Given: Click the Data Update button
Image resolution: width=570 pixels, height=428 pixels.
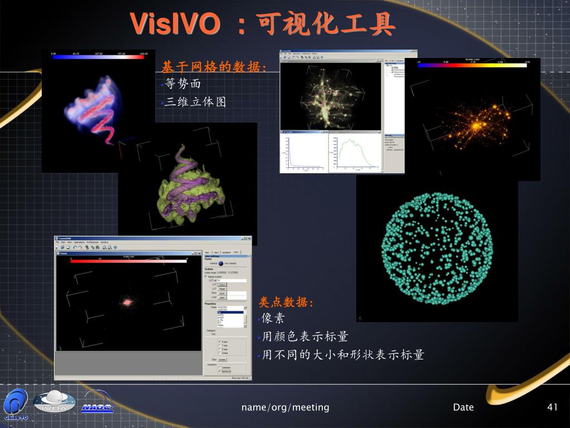Looking at the screenshot, I should pyautogui.click(x=222, y=359).
